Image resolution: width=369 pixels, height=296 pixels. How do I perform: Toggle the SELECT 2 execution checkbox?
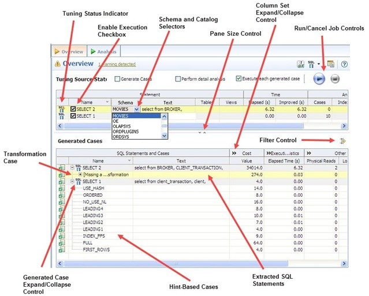coord(73,109)
